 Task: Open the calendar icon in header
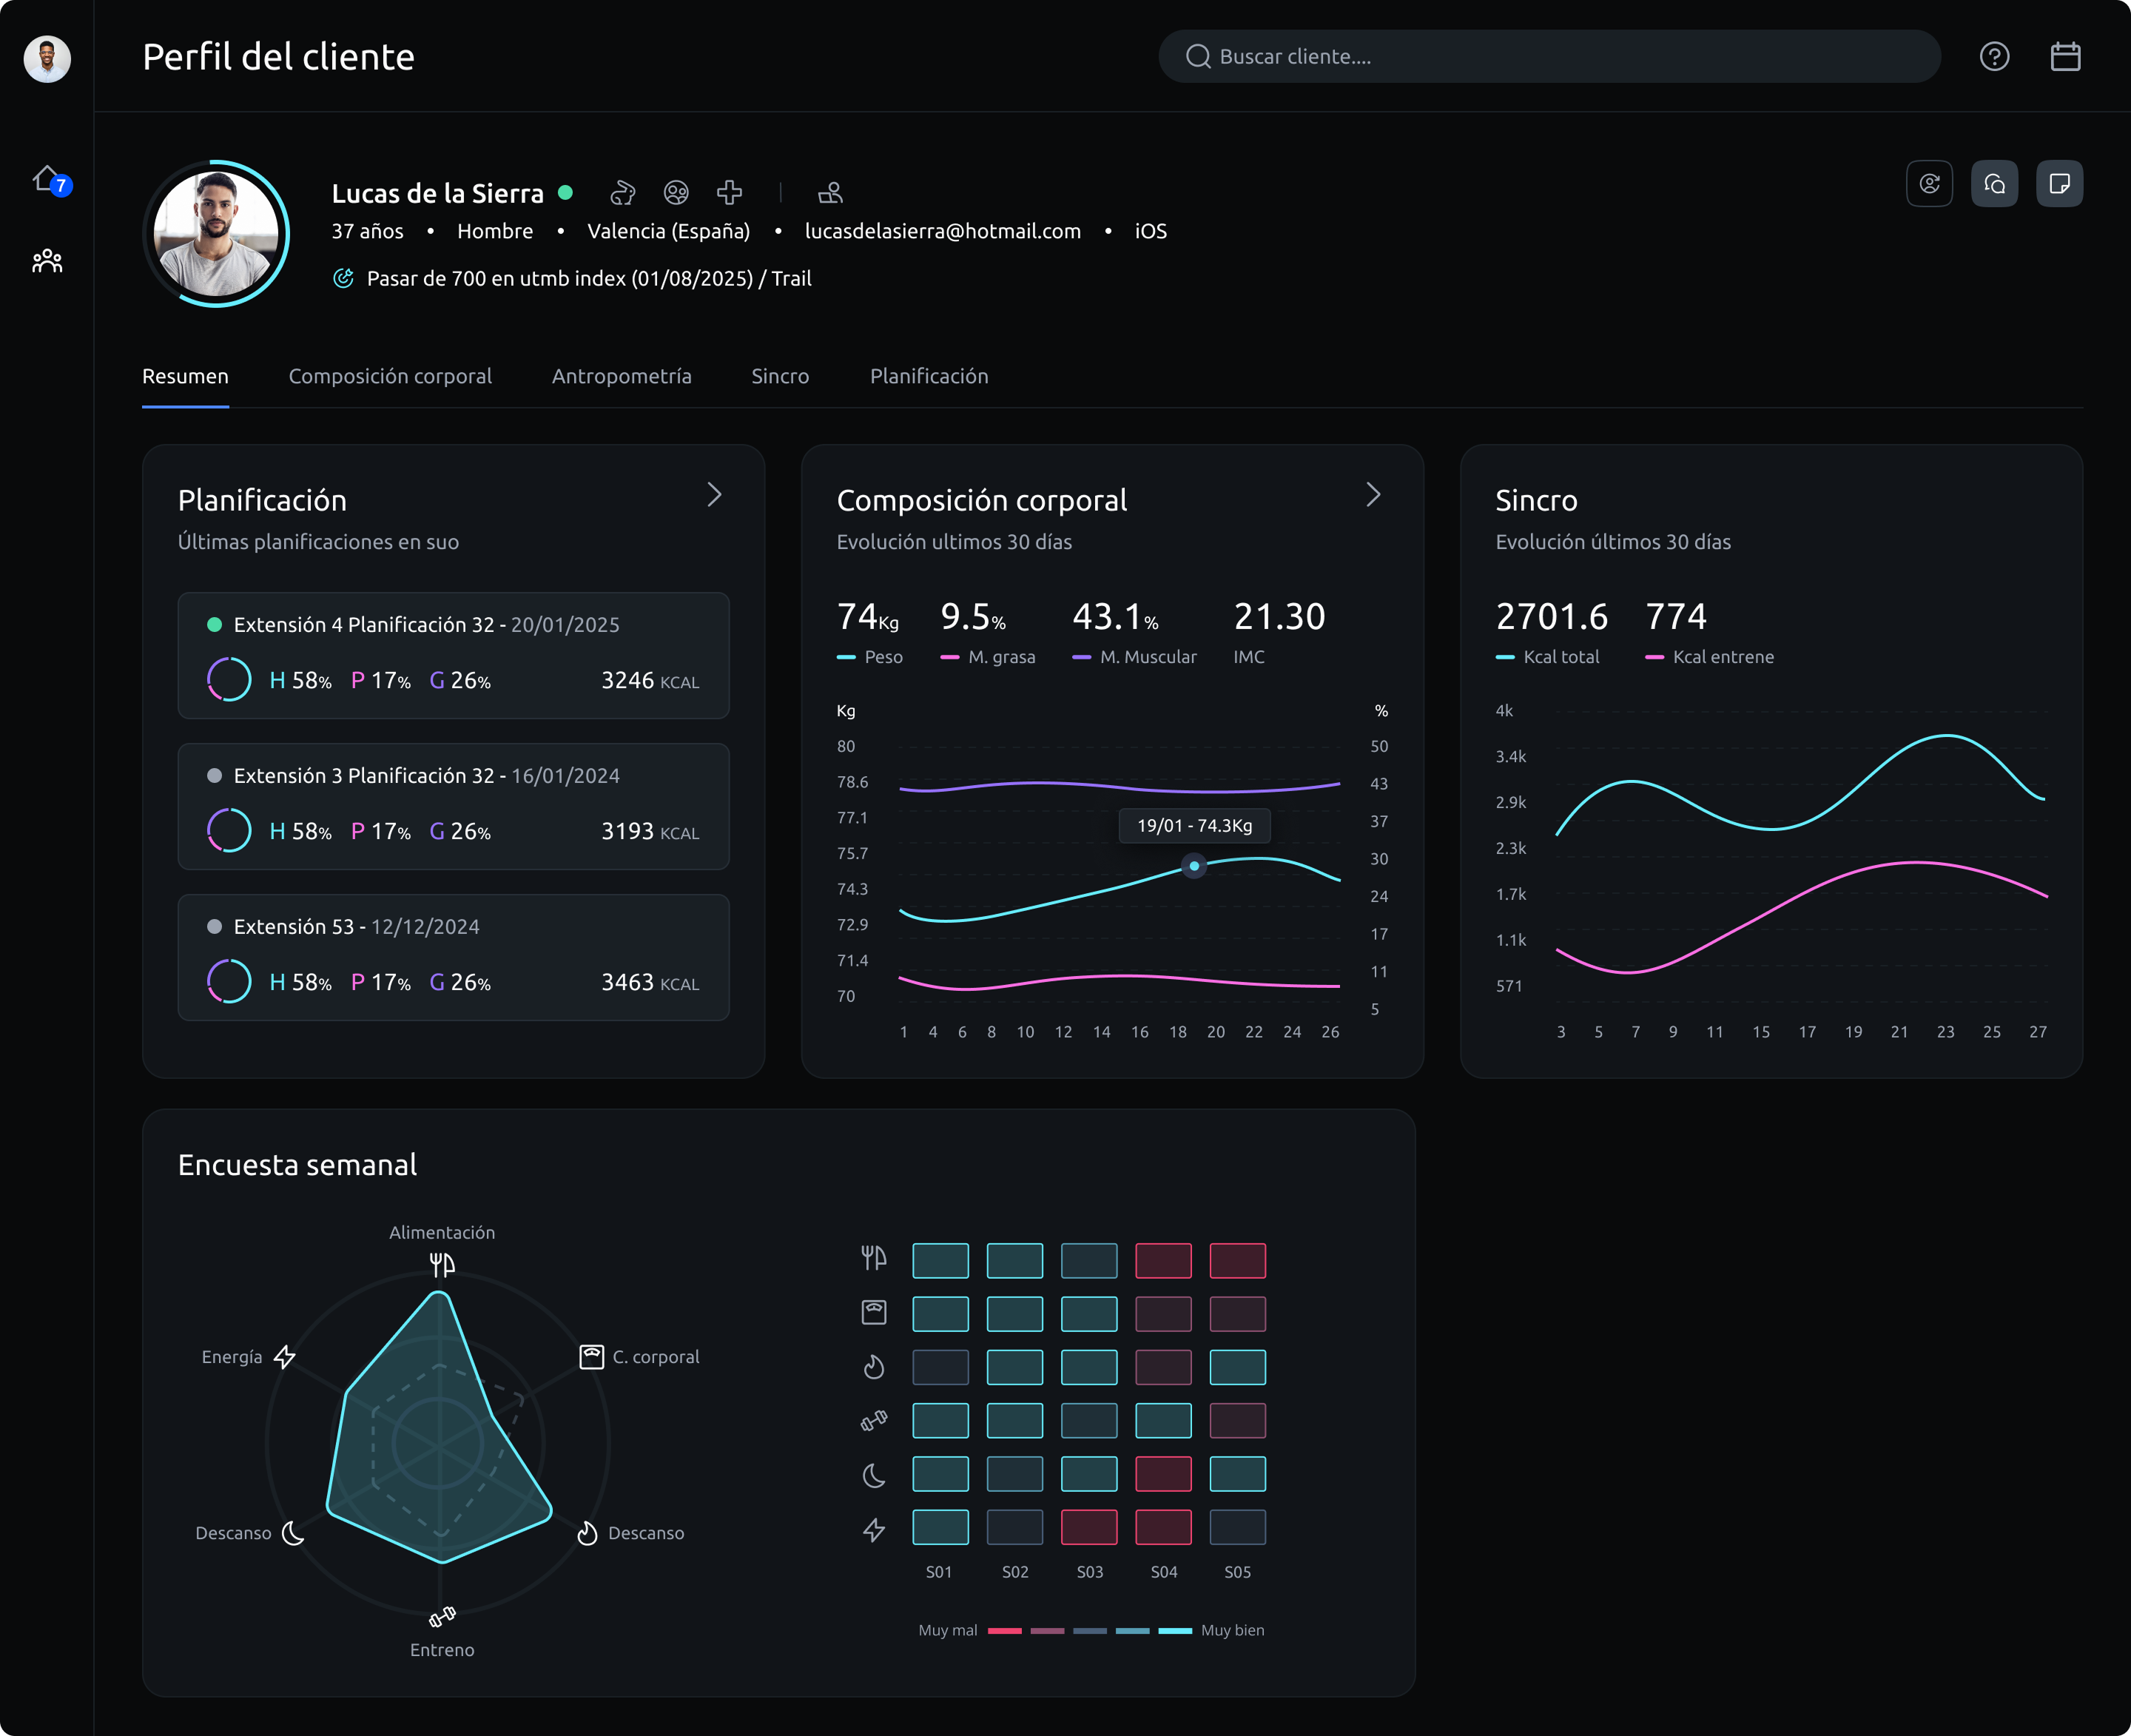click(2065, 57)
